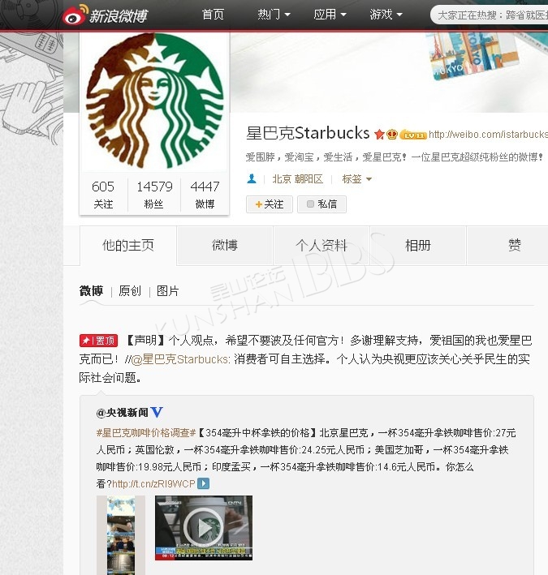The image size is (548, 575).
Task: Focus the top search input field
Action: click(490, 15)
